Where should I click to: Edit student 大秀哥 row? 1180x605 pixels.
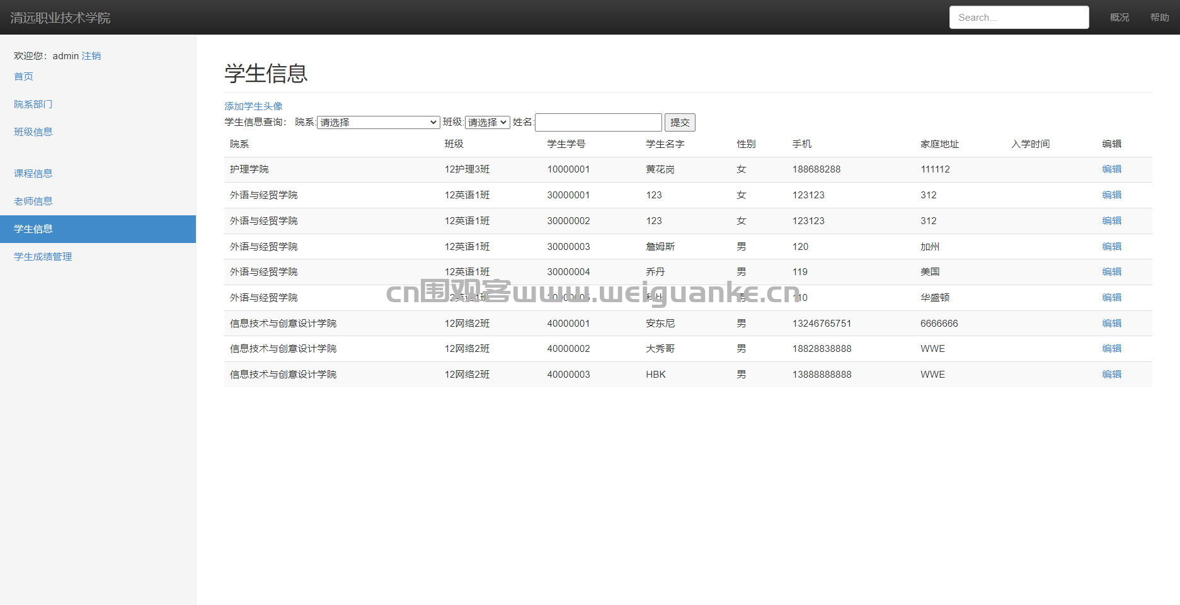tap(1111, 348)
